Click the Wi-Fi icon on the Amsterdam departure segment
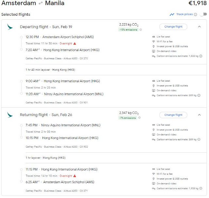 (153, 42)
